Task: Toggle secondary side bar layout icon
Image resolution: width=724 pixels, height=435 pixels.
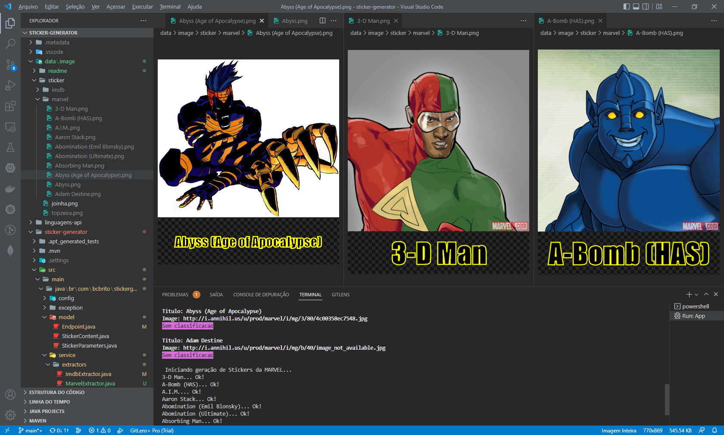Action: click(646, 6)
